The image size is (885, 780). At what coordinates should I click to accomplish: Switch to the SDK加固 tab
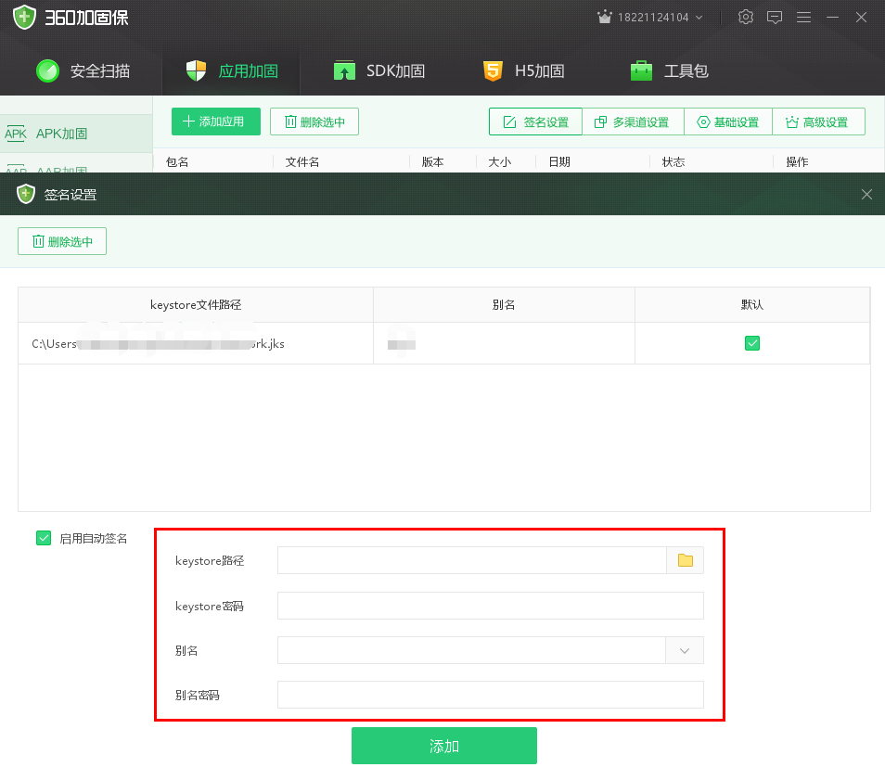(x=379, y=71)
